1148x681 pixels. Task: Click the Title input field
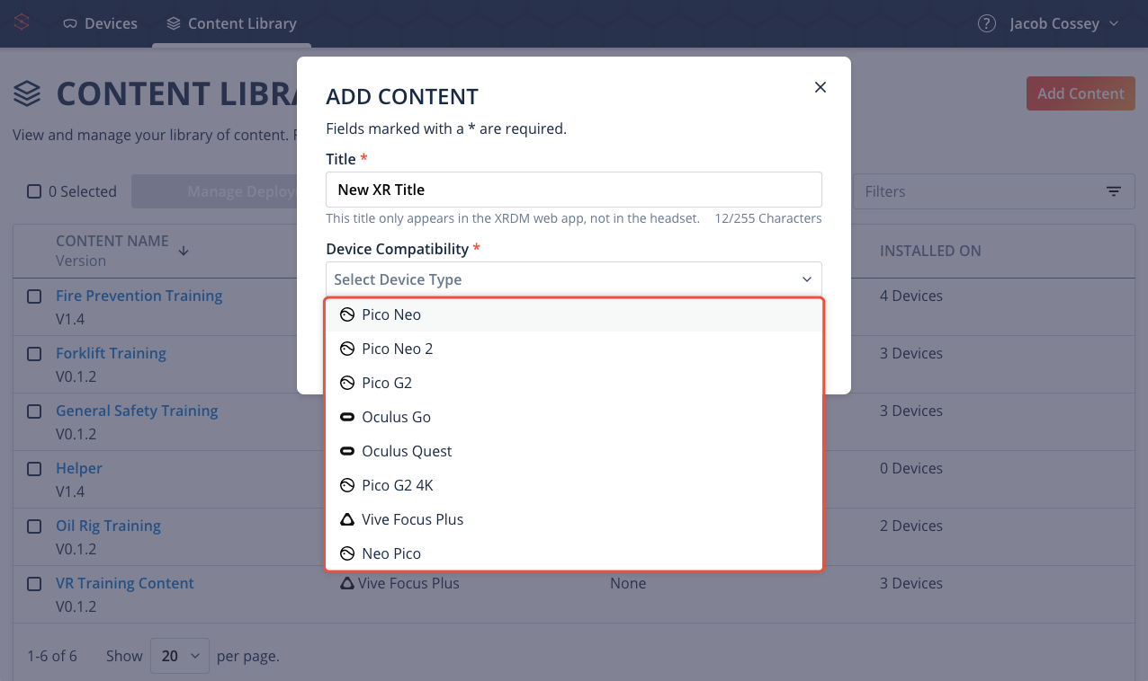[x=574, y=190]
